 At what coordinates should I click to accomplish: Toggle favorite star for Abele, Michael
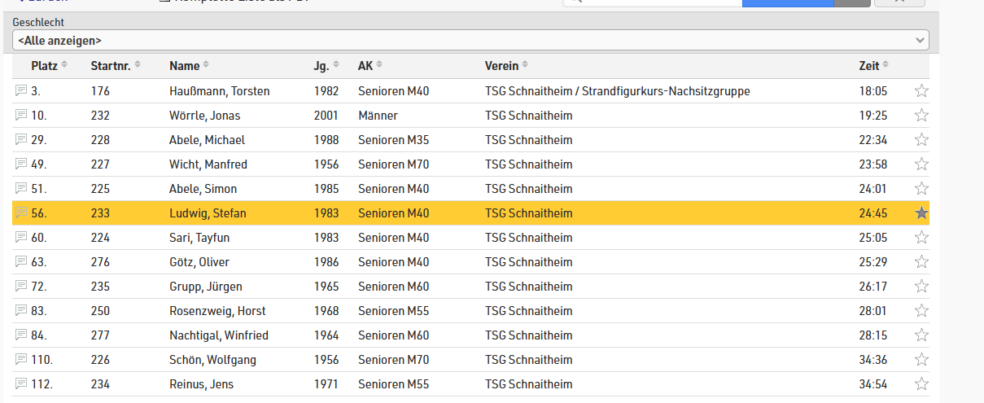[921, 140]
